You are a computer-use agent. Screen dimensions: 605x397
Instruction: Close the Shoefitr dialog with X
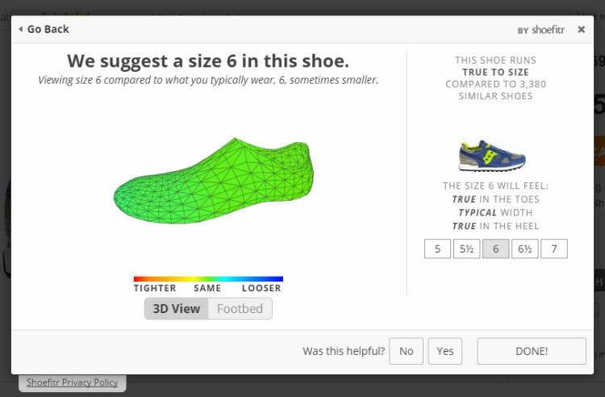pos(581,29)
